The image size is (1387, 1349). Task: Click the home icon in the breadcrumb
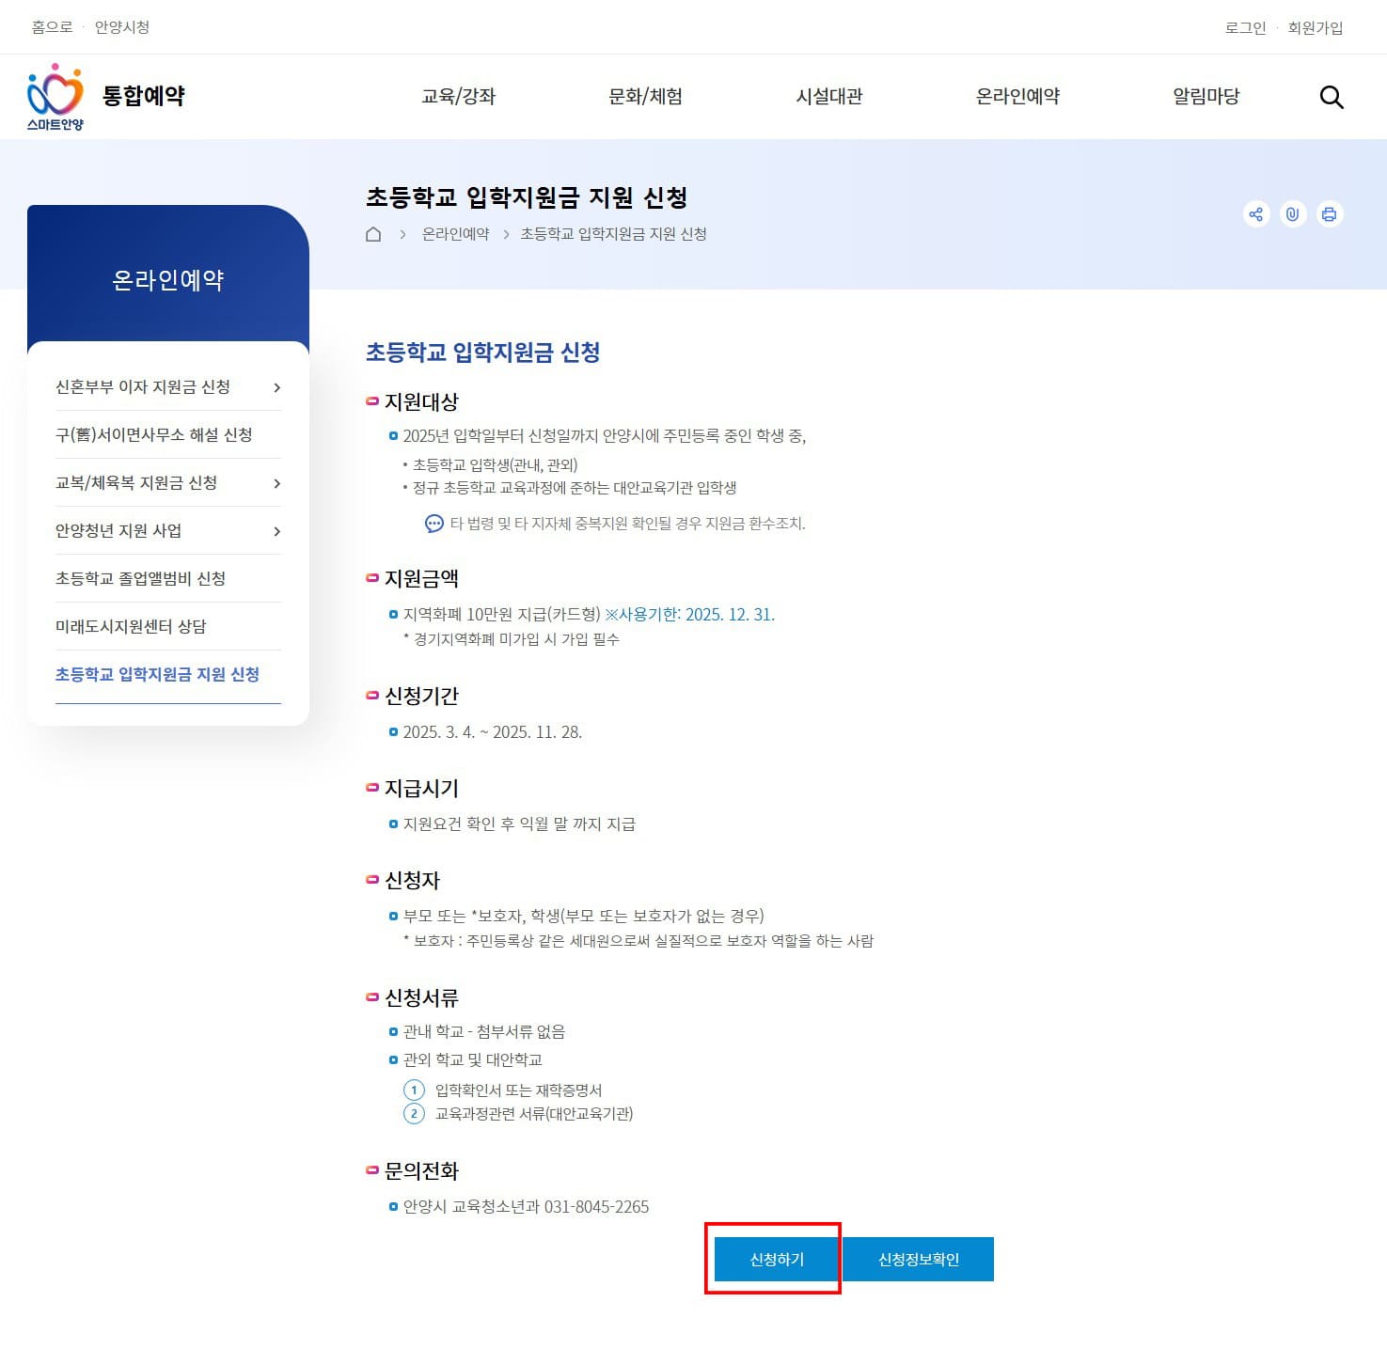pos(373,234)
